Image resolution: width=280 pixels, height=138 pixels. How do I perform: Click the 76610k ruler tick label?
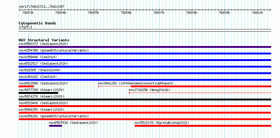point(257,13)
